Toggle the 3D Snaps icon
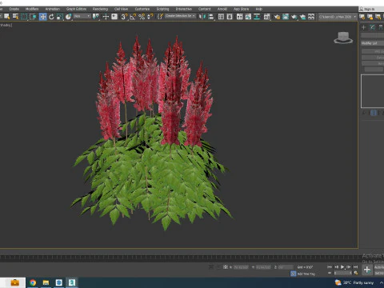Screen dimensions: 384x288 coord(124,17)
